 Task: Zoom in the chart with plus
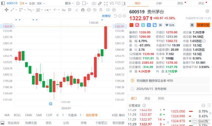click(x=124, y=16)
